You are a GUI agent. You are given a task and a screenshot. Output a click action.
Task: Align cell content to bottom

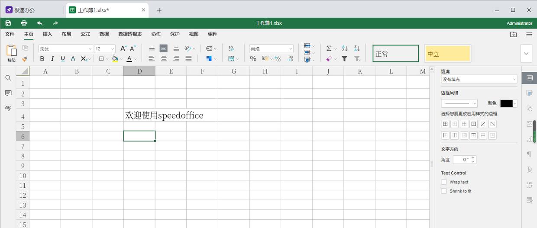(x=176, y=48)
